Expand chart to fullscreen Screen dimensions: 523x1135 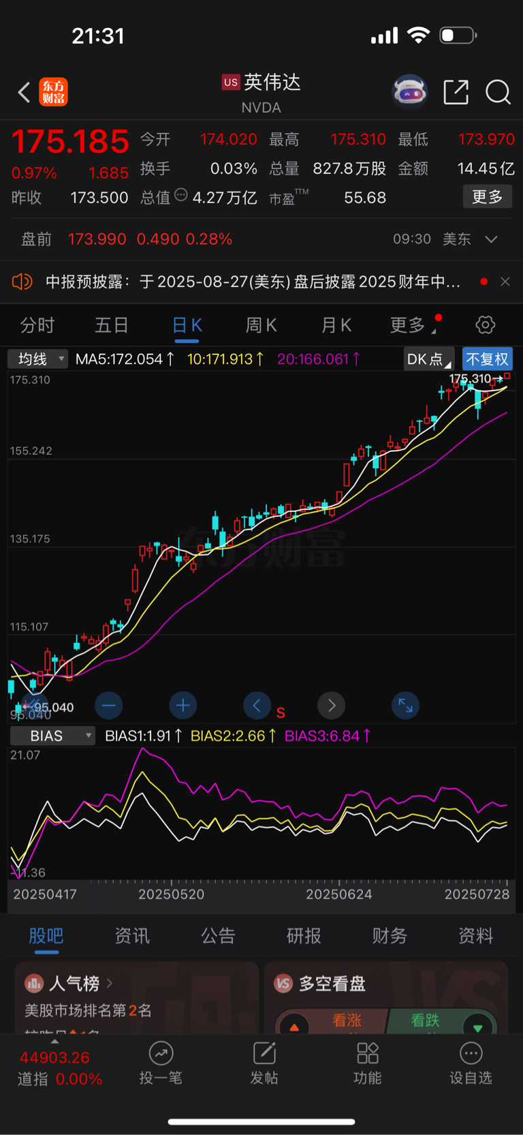[405, 705]
